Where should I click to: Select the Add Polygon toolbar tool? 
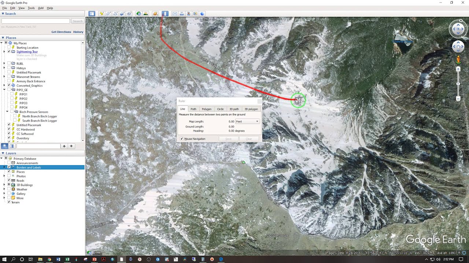click(x=108, y=14)
